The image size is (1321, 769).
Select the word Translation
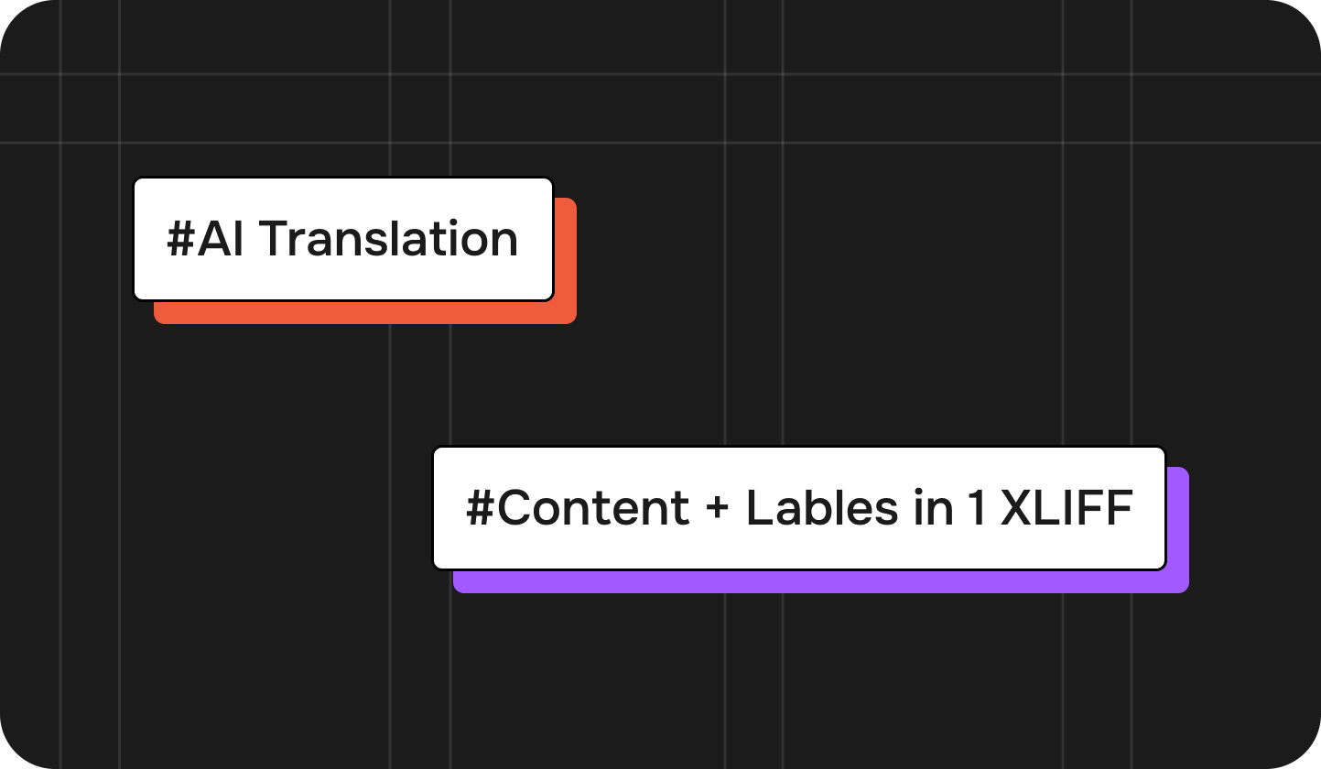[x=389, y=239]
